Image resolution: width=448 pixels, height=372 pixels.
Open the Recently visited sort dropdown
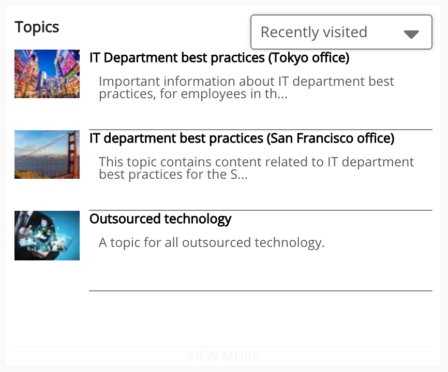click(x=341, y=32)
